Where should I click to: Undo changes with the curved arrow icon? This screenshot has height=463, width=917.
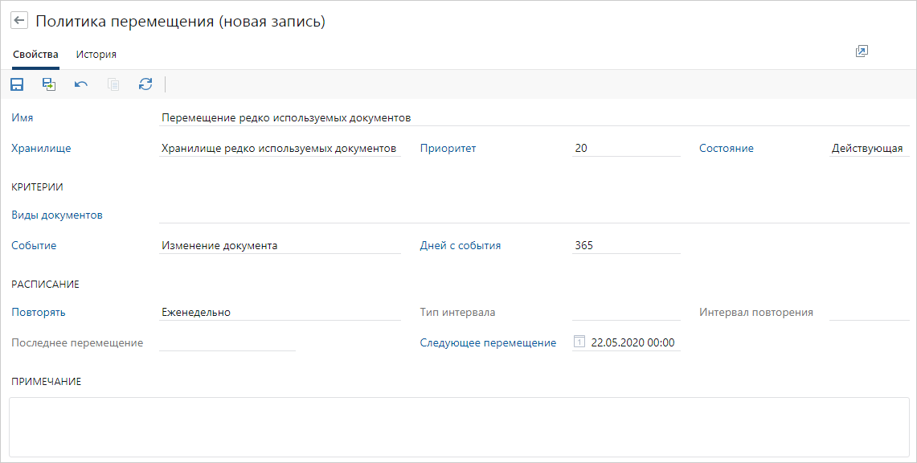81,84
